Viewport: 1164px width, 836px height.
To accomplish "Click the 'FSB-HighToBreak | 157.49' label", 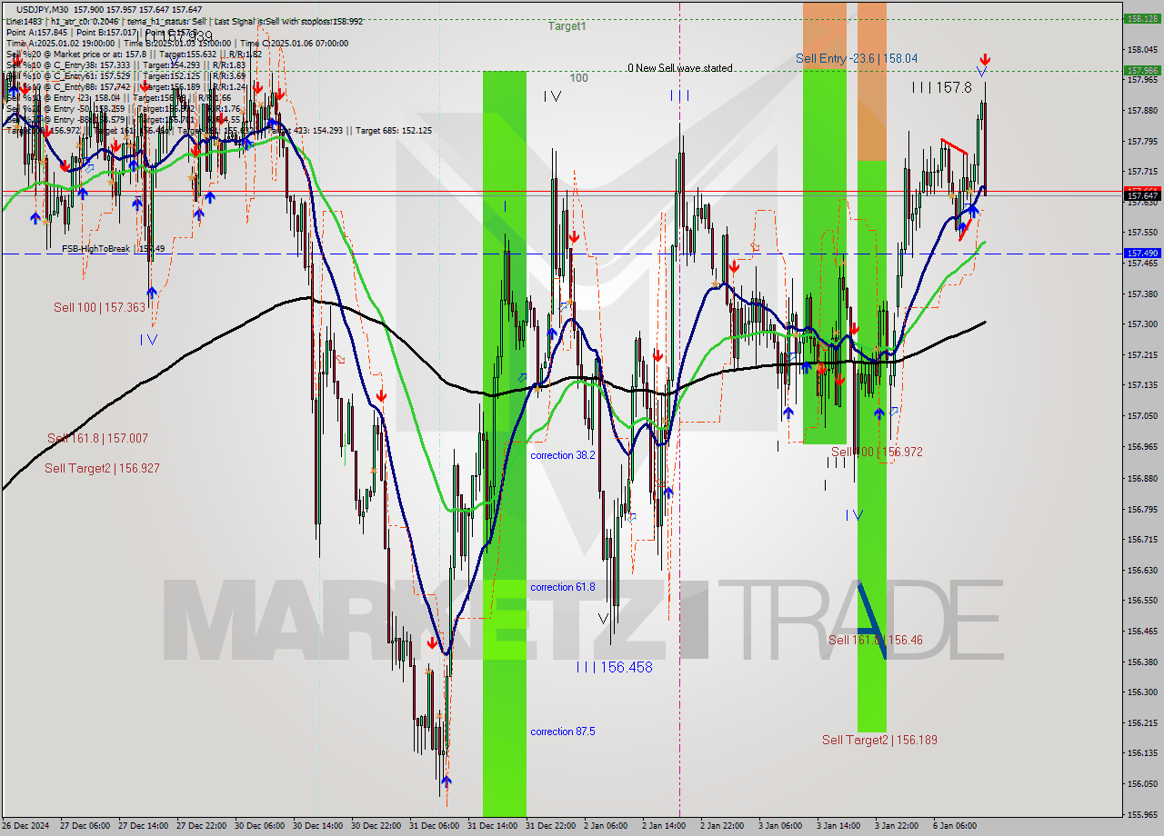I will [113, 248].
